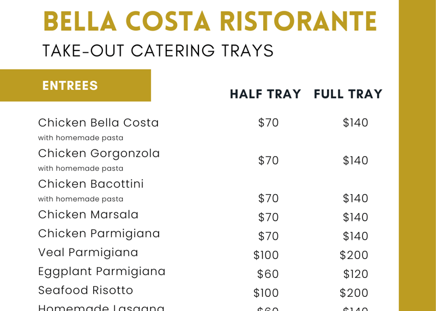Click Chicken Bella Costa's $140 full tray price
This screenshot has height=311, width=436.
tap(356, 123)
